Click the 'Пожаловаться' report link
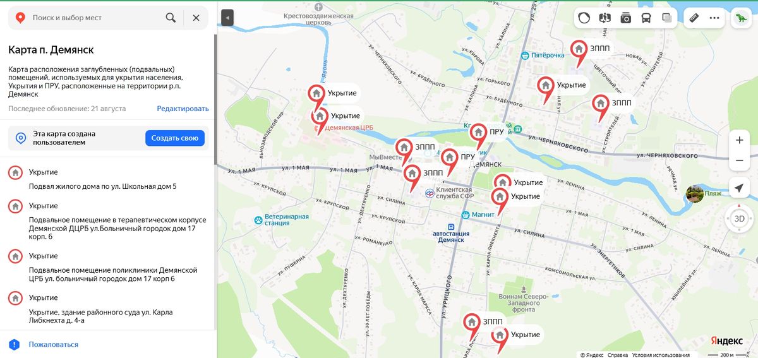This screenshot has width=758, height=358. [x=54, y=344]
